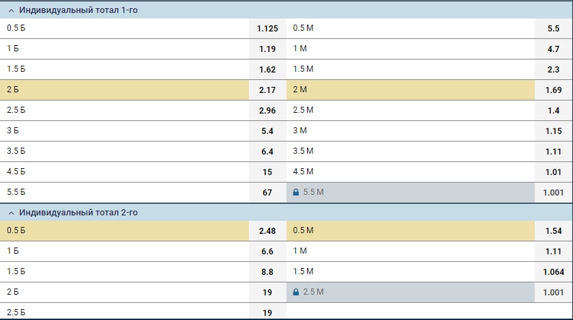The image size is (573, 320).
Task: Click the lock icon beside 5.5 М
Action: tap(295, 193)
